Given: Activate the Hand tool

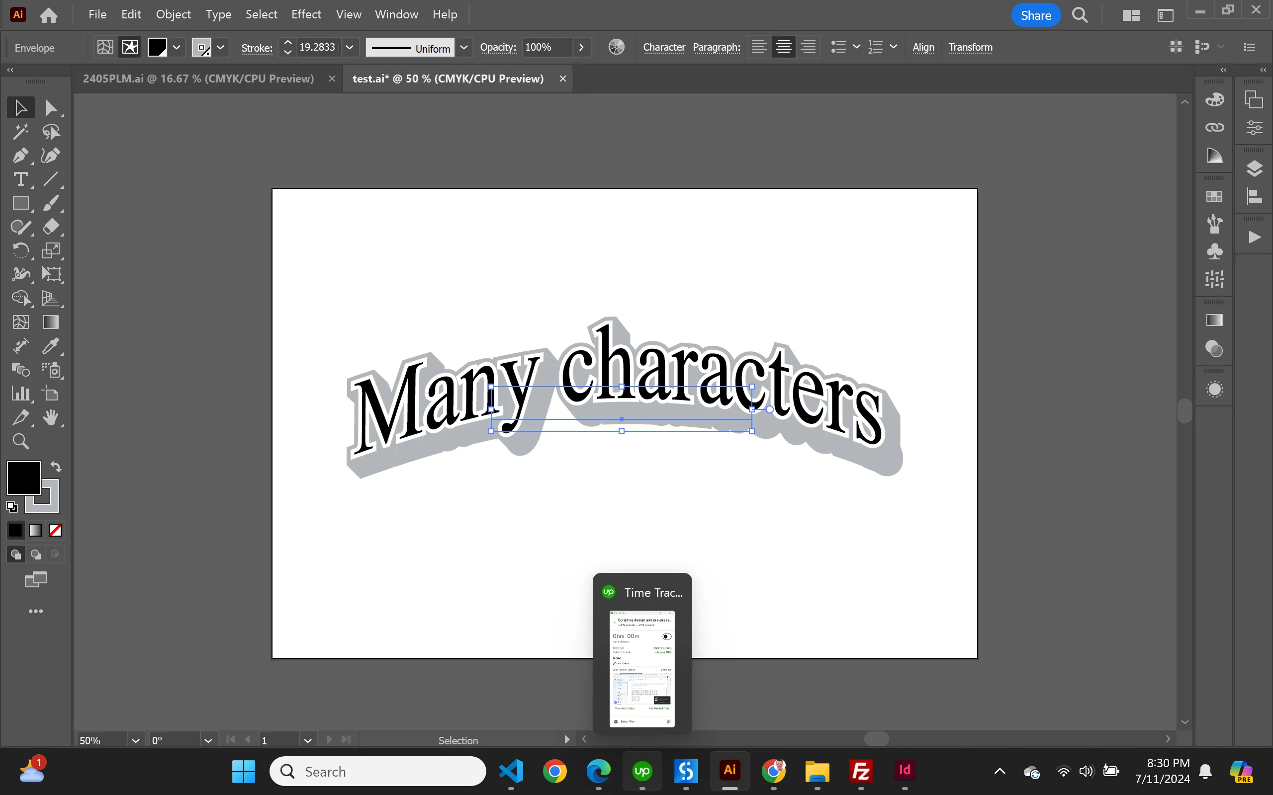Looking at the screenshot, I should tap(51, 417).
